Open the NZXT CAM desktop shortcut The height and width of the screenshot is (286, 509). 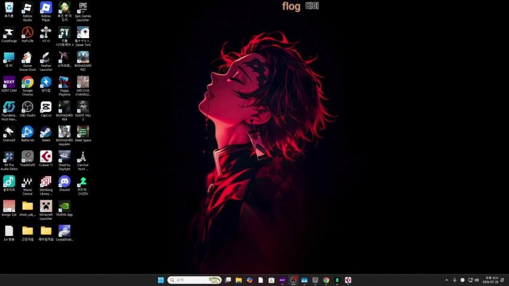click(9, 85)
